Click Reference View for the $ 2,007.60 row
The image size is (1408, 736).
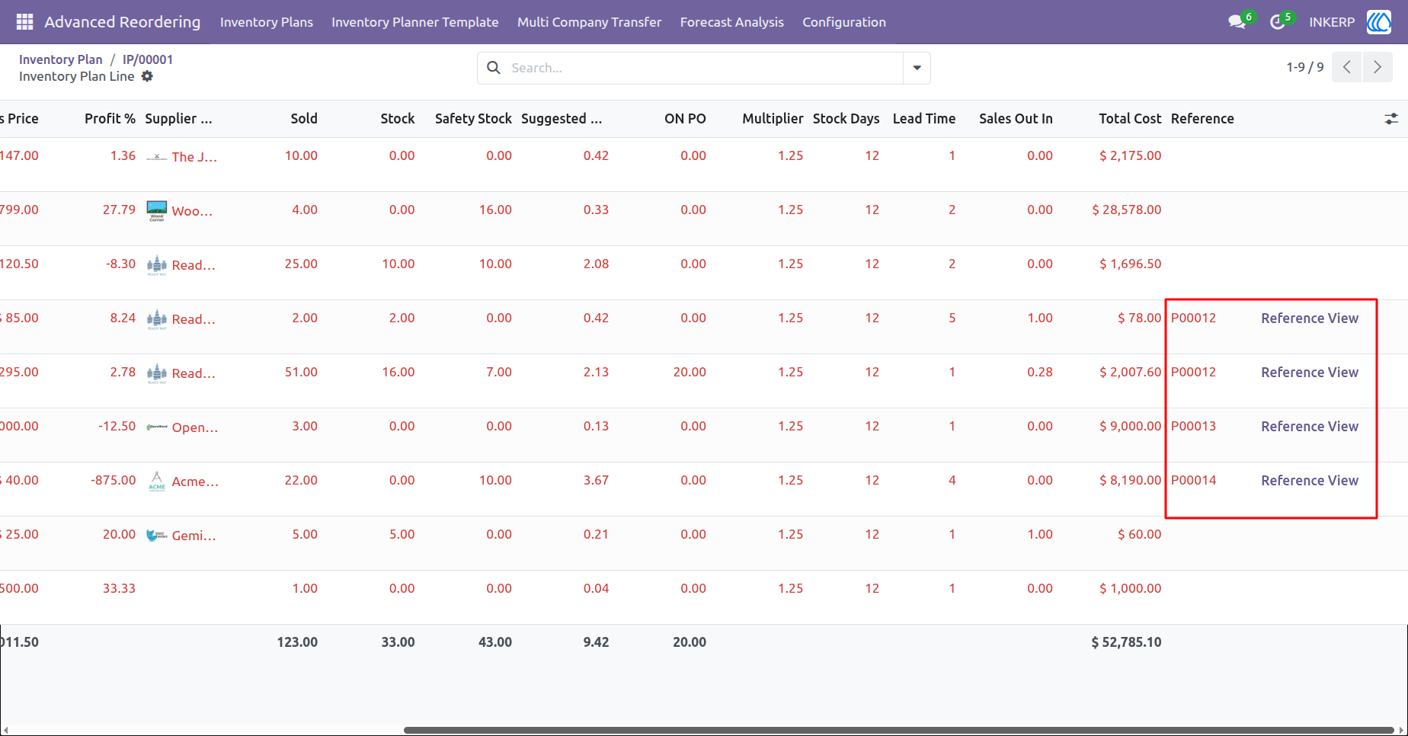pos(1310,373)
